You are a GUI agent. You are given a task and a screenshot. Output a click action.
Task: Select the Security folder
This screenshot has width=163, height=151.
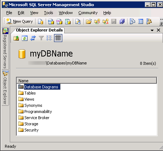pyautogui.click(x=28, y=130)
